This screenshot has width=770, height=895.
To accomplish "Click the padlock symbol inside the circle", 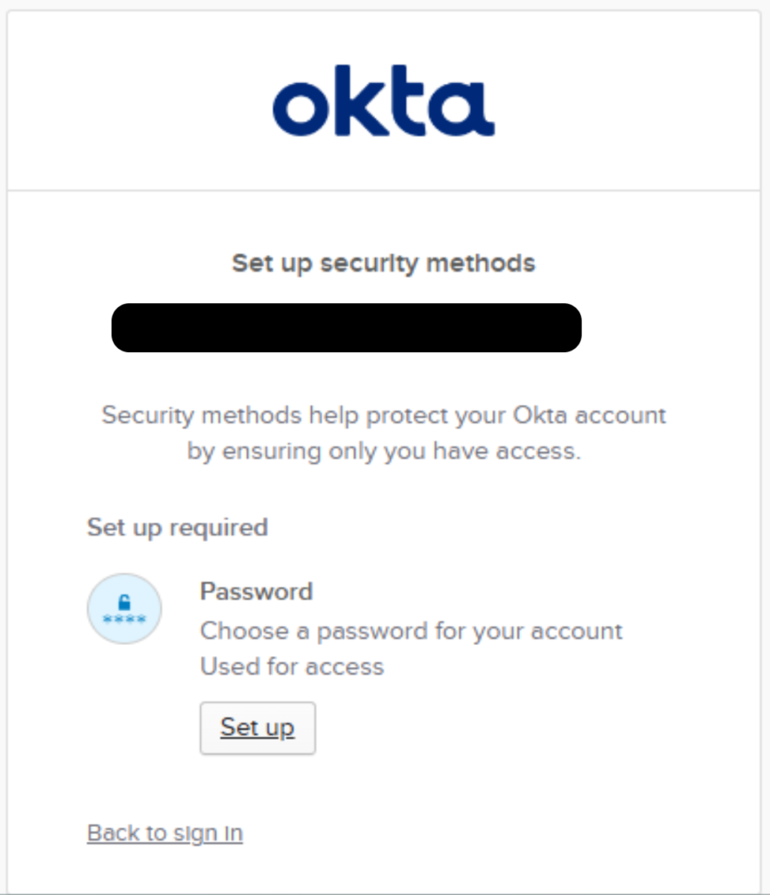I will [x=124, y=602].
